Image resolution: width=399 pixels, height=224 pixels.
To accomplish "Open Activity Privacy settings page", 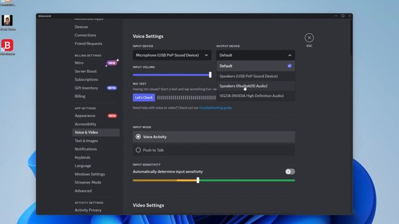I will tap(88, 210).
